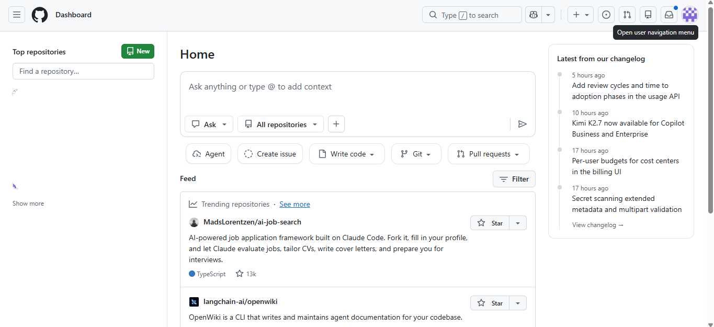Open the Issues icon in header
This screenshot has width=714, height=327.
click(x=606, y=15)
